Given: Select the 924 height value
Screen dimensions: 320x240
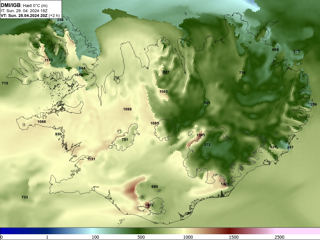Looking at the screenshot, I should (x=273, y=147).
